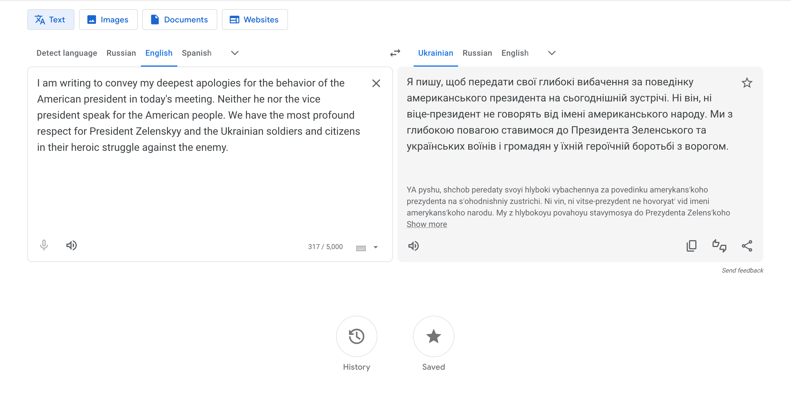Clear the source text with X
This screenshot has height=401, width=791.
tap(376, 83)
